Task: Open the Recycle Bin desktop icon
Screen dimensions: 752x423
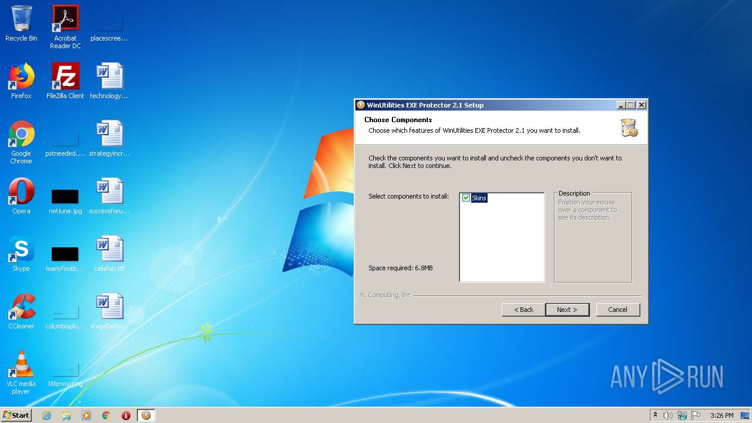Action: pyautogui.click(x=21, y=23)
